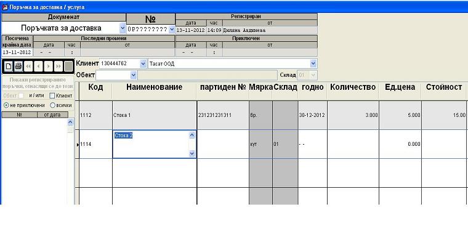Click scroll-up arrow of orders list
Viewport: 468px width, 237px height.
click(x=70, y=122)
